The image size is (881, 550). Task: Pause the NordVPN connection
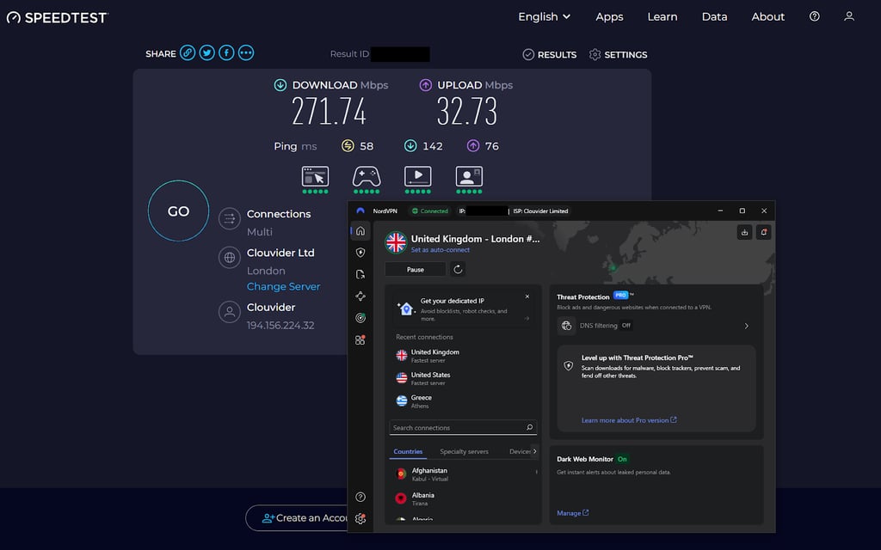click(416, 269)
